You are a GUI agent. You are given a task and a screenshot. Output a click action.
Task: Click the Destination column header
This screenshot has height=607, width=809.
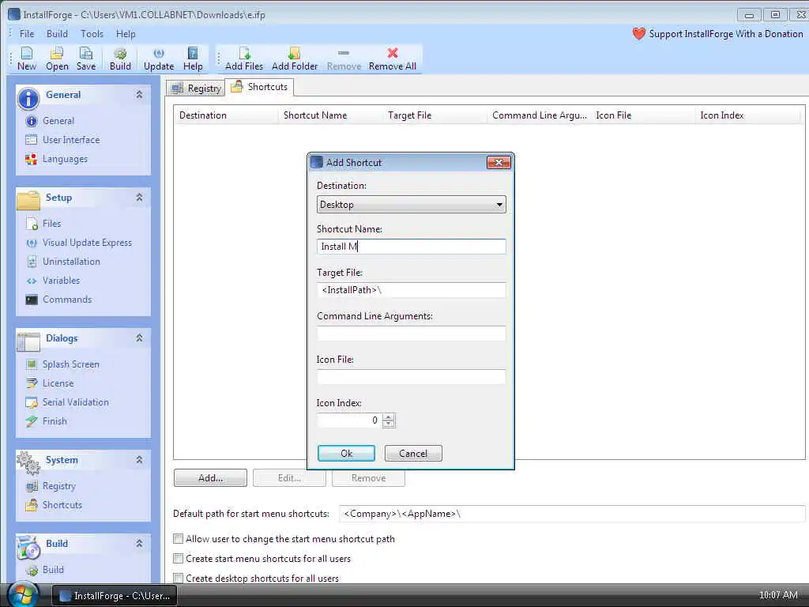point(225,115)
